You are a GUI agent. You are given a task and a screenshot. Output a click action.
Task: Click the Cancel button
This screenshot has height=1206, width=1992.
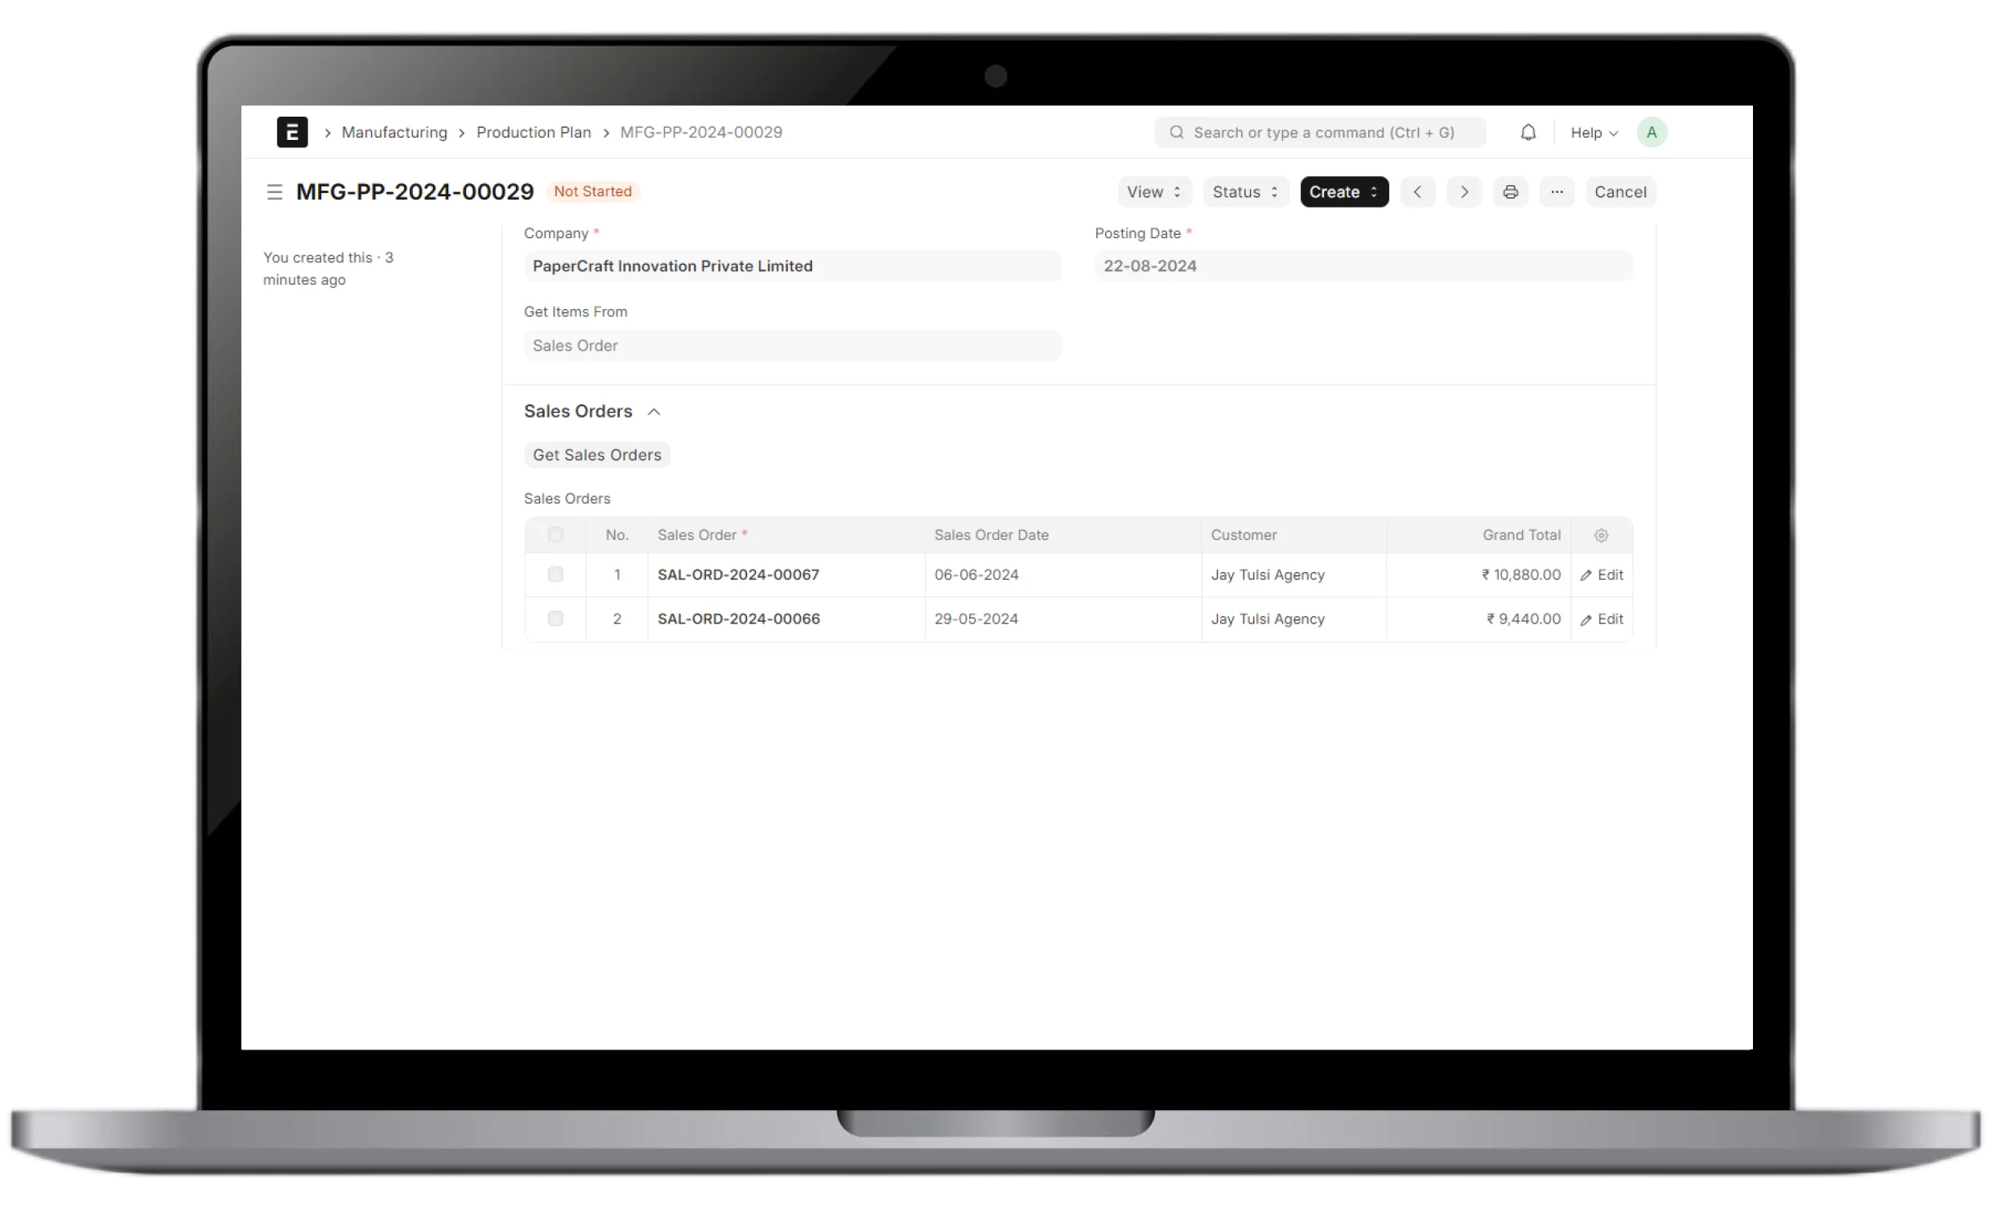pyautogui.click(x=1621, y=191)
